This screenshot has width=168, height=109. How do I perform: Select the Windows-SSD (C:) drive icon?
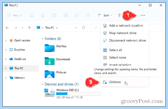(x=50, y=93)
